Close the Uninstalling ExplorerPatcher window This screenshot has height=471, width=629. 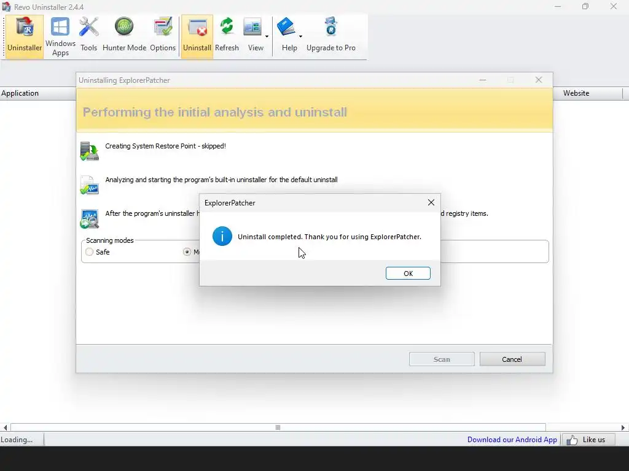tap(539, 80)
